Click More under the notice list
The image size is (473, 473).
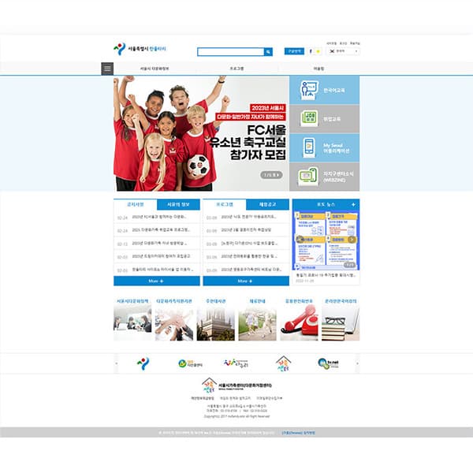pyautogui.click(x=157, y=281)
